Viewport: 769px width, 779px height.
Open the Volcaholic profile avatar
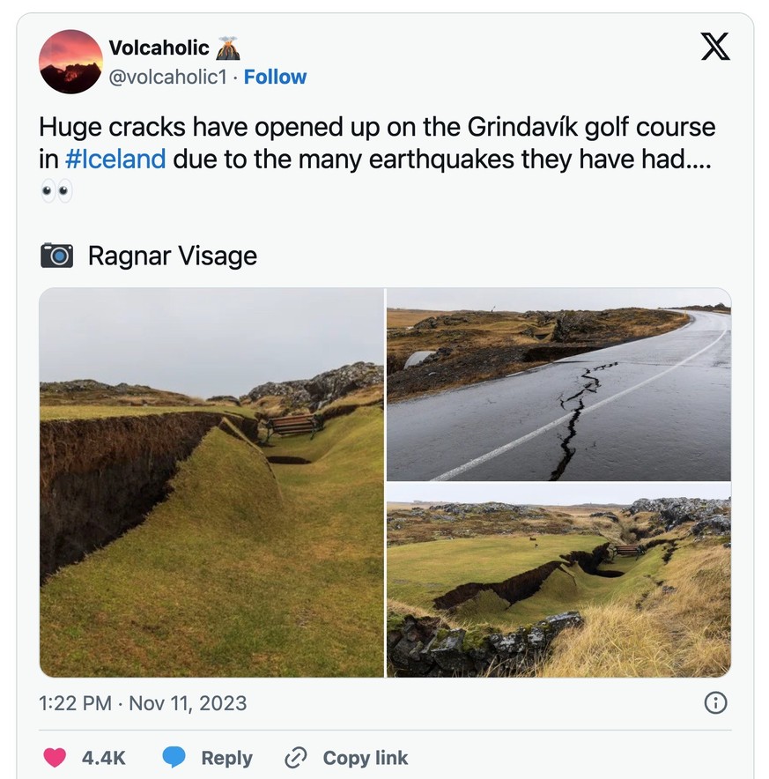pos(70,62)
